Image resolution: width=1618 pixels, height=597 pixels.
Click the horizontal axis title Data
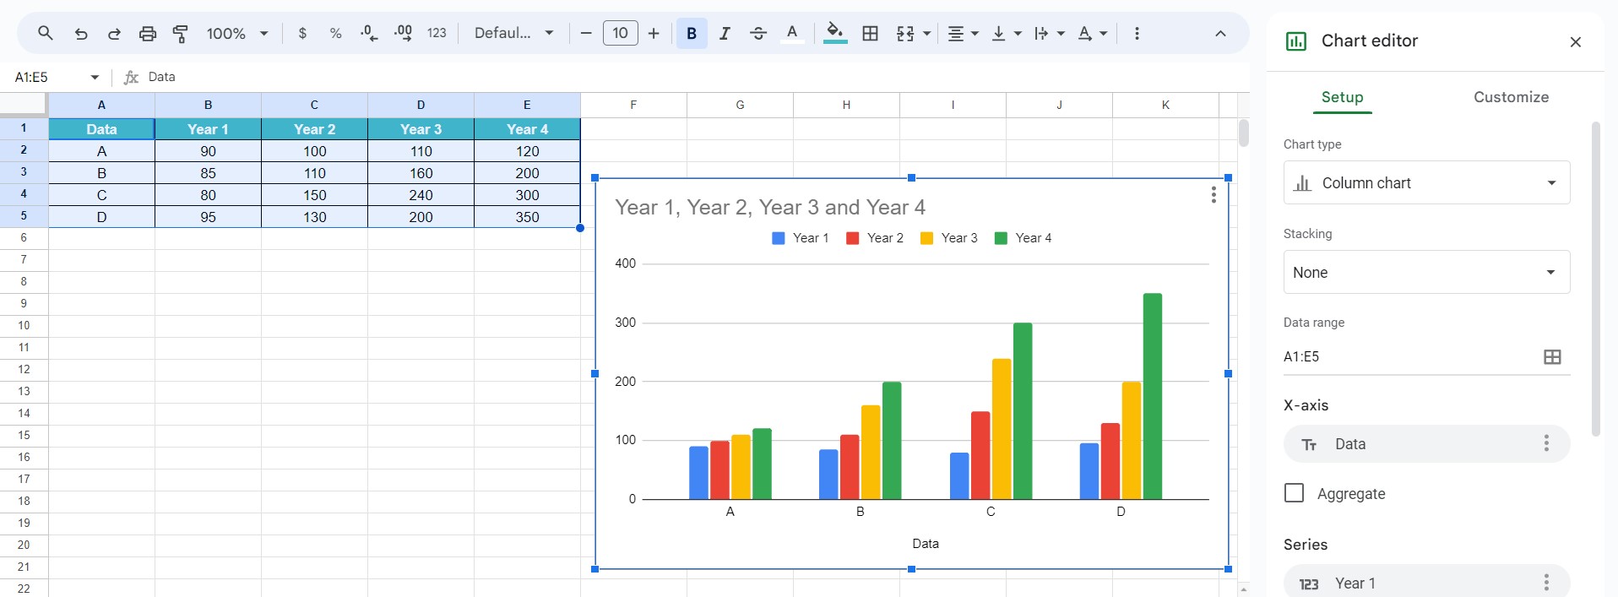[926, 544]
